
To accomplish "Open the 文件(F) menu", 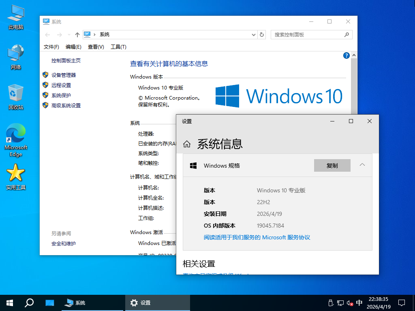I will pos(51,47).
